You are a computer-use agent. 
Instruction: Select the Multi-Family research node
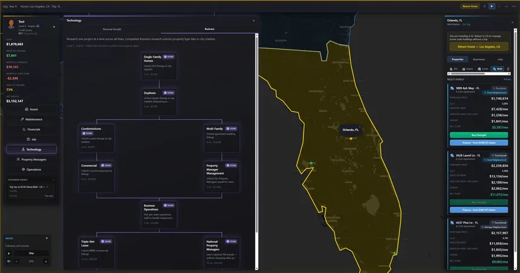221,138
